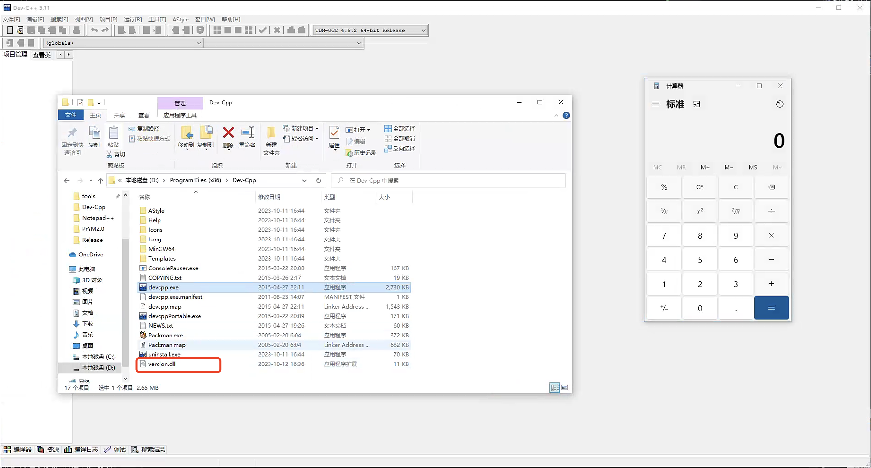Switch to the View tab in Explorer ribbon
The height and width of the screenshot is (468, 871).
(x=144, y=115)
